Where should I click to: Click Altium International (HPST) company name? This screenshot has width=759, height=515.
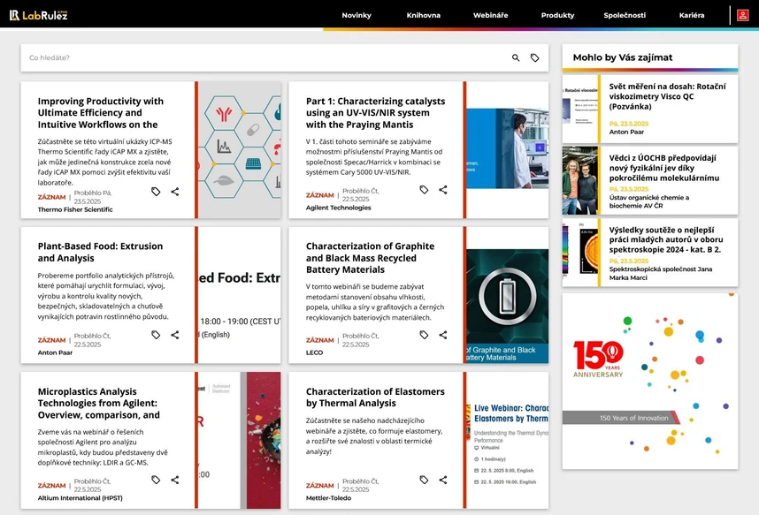coord(80,497)
